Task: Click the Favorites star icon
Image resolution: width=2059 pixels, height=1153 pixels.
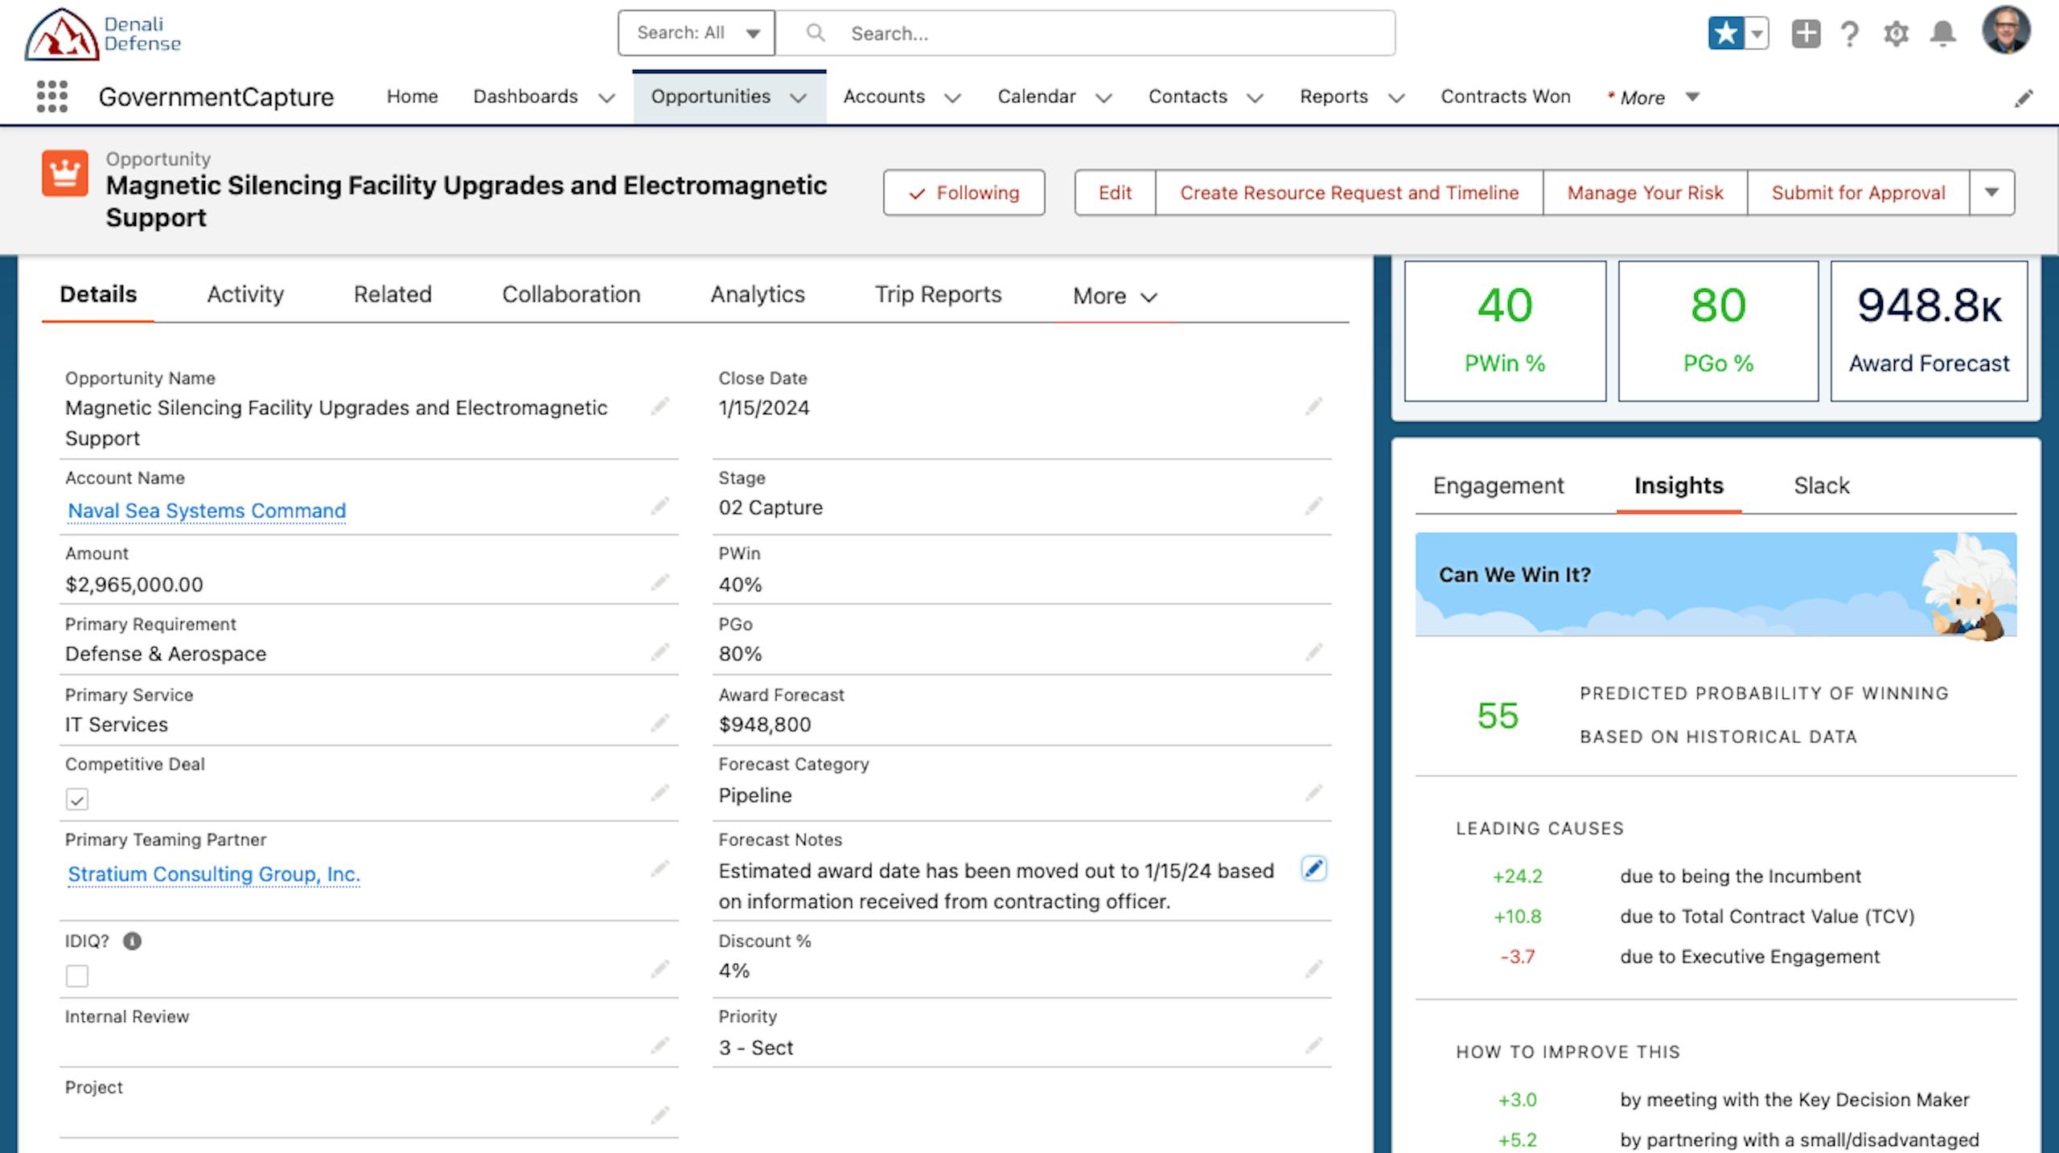Action: pyautogui.click(x=1725, y=34)
